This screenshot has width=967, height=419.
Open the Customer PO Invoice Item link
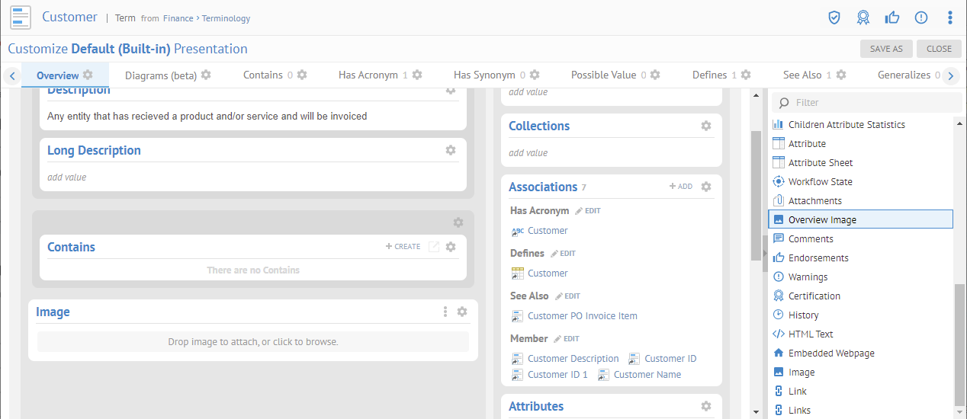pos(583,316)
